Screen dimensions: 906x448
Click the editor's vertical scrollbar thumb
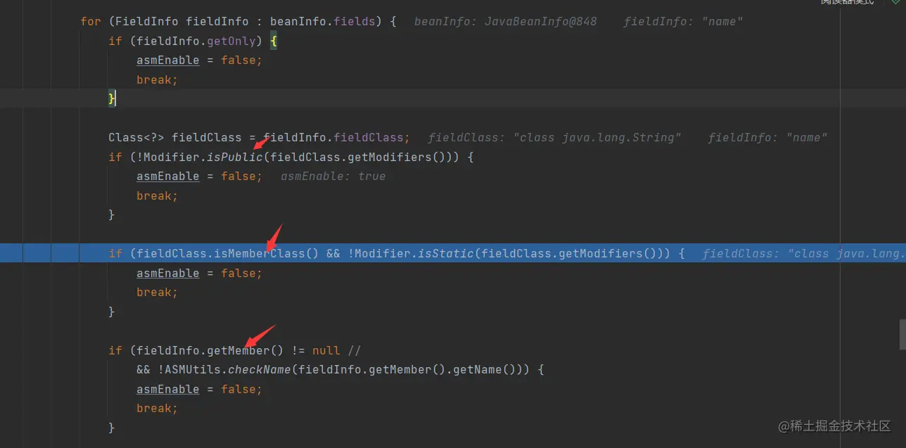tap(902, 334)
